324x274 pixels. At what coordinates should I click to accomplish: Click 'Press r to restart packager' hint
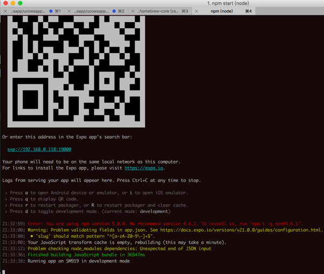[x=97, y=205]
